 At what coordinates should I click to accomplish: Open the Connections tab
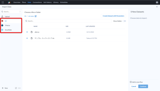click(x=37, y=2)
